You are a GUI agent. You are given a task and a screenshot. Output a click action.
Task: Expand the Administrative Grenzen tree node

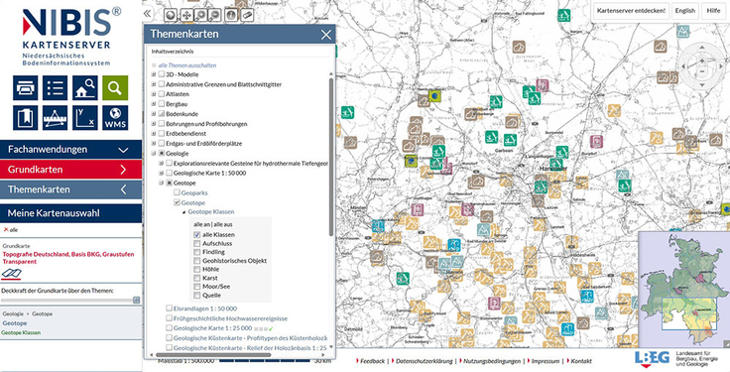154,84
